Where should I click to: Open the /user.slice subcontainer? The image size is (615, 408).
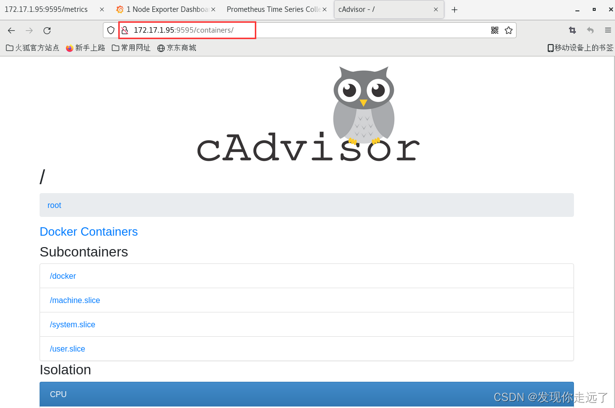[67, 349]
